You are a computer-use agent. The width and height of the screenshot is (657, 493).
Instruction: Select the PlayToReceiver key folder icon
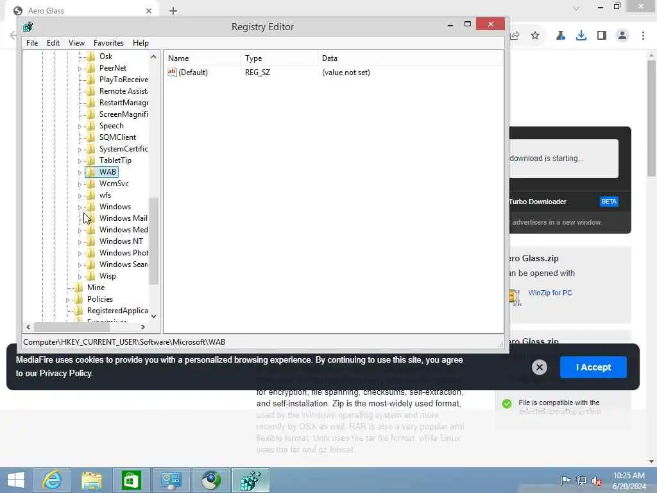coord(91,79)
